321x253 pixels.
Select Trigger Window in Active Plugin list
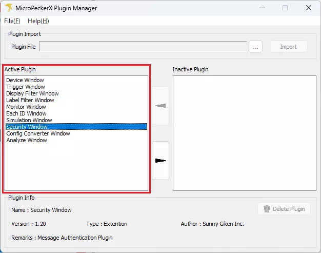coord(76,87)
